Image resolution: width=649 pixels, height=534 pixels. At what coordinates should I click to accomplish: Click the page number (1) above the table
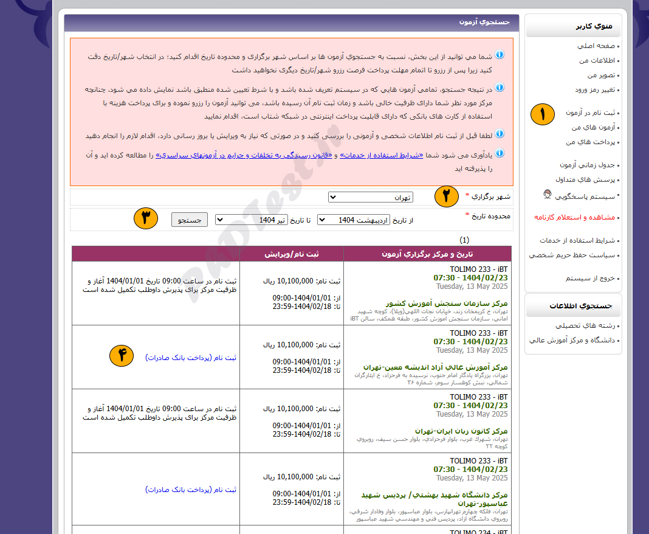[x=464, y=240]
